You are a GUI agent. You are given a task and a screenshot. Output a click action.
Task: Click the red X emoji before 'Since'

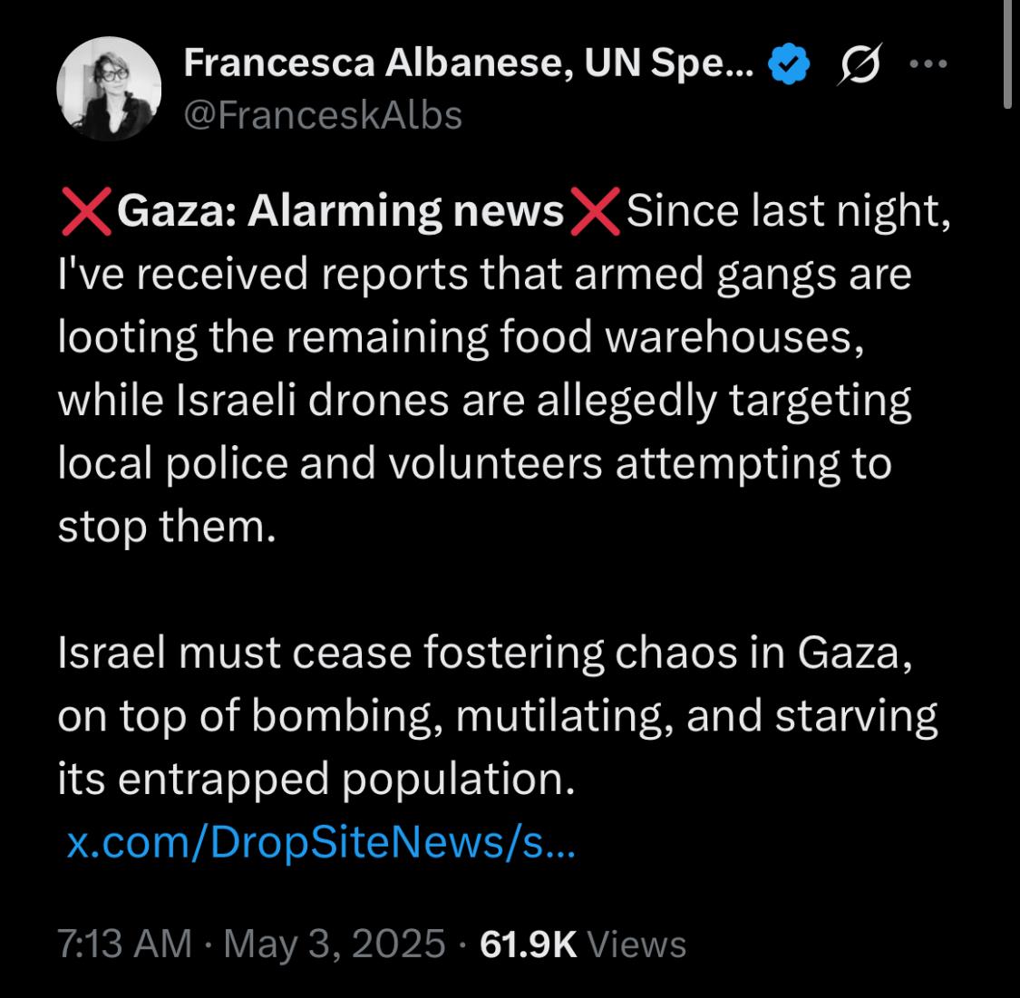595,211
